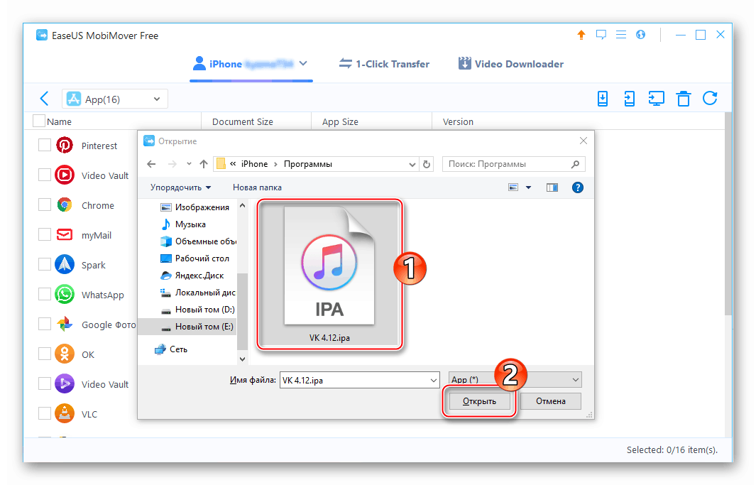Click the trash delete icon
756x485 pixels.
(x=683, y=99)
